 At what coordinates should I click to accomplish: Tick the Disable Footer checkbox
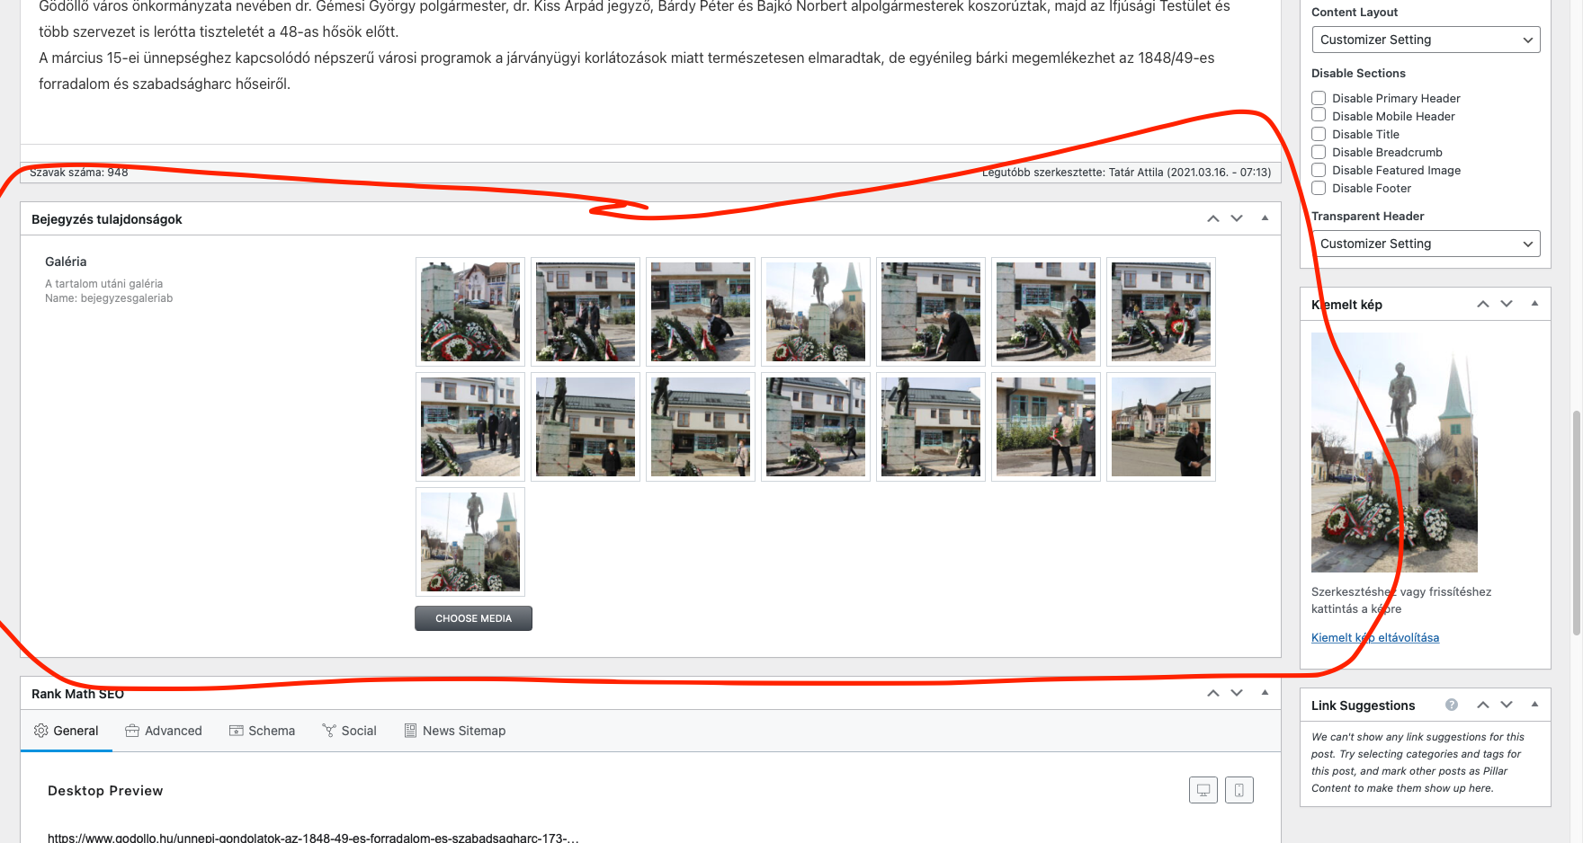point(1319,188)
